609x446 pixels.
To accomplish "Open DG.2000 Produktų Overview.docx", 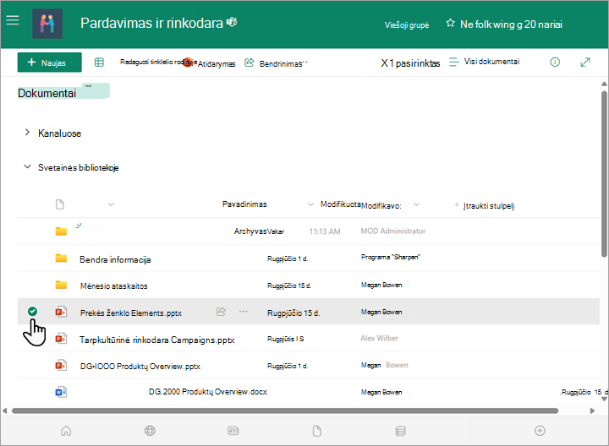I will pos(208,392).
